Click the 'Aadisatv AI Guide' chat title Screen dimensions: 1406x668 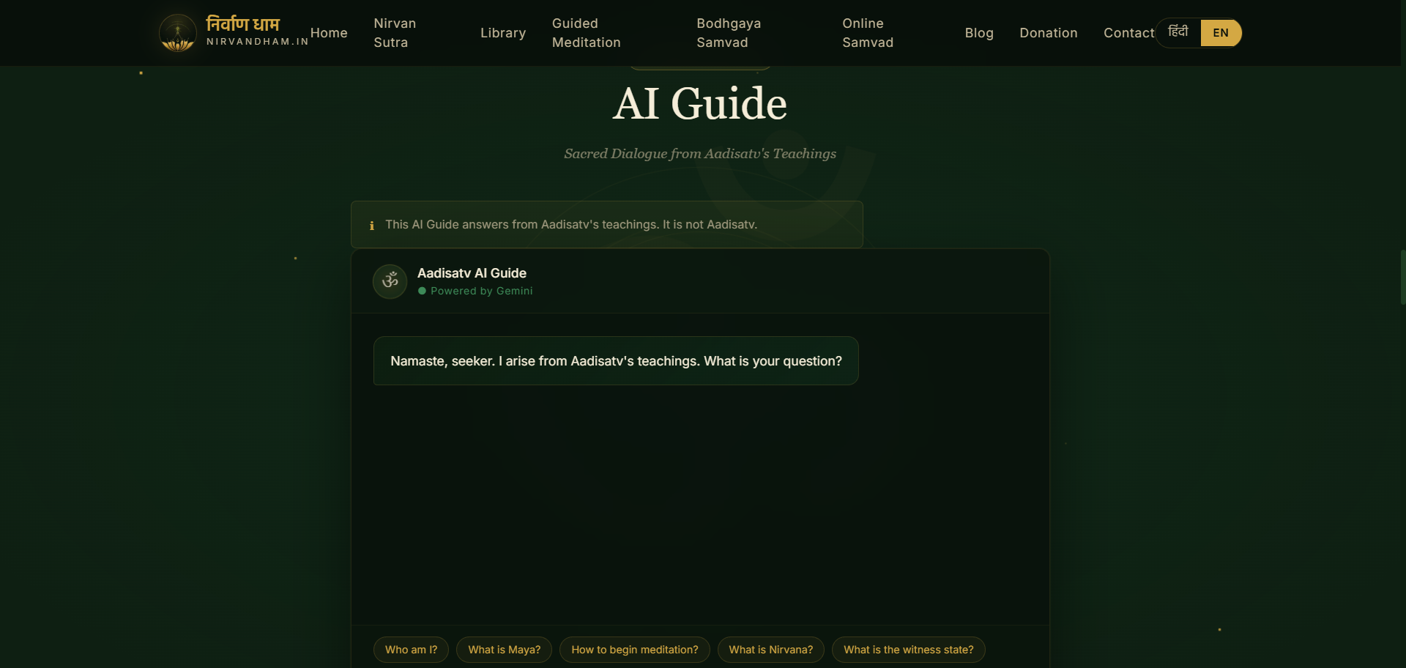[472, 273]
